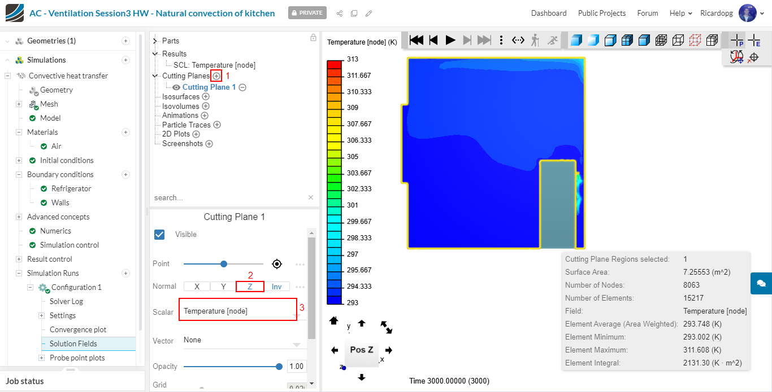This screenshot has width=772, height=392.
Task: Invert the normal with Inv button
Action: point(276,287)
